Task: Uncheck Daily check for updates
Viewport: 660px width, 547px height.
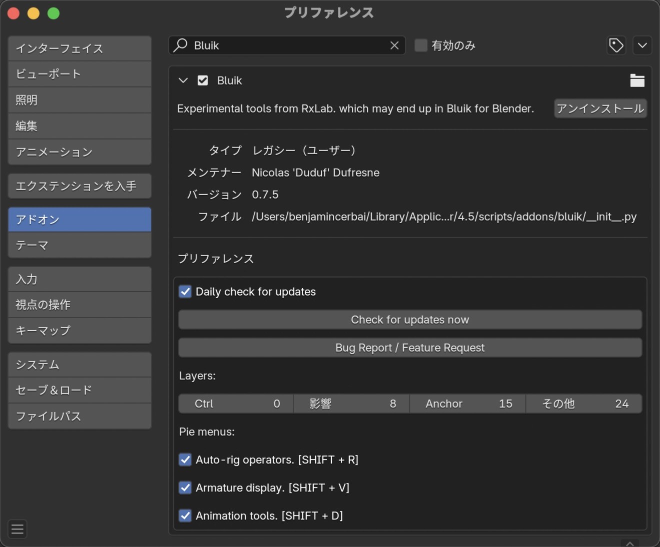Action: (x=185, y=291)
